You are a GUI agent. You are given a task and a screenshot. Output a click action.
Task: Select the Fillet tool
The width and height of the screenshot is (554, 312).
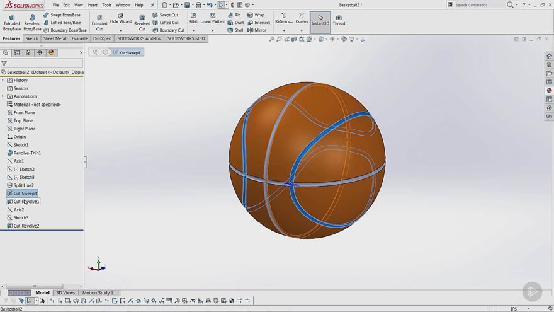click(x=193, y=19)
